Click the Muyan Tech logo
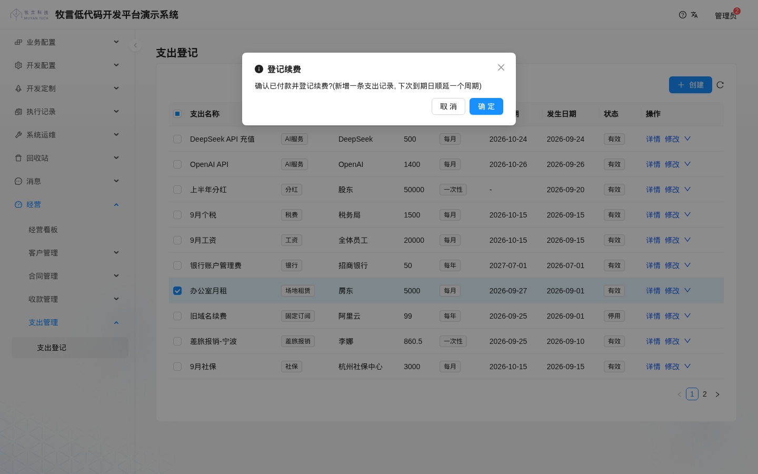 tap(29, 15)
